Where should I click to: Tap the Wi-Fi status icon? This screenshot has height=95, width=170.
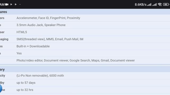[x=160, y=4]
